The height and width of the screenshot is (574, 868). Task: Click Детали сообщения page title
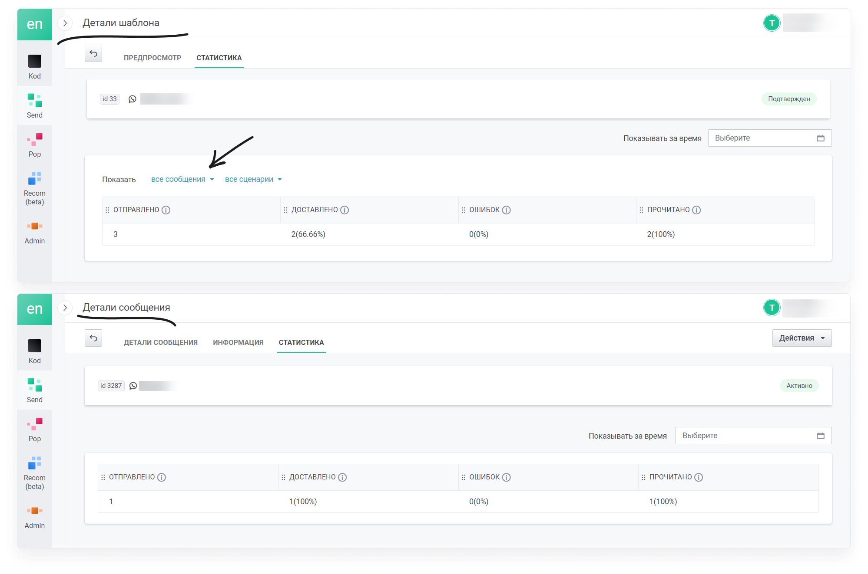point(126,307)
